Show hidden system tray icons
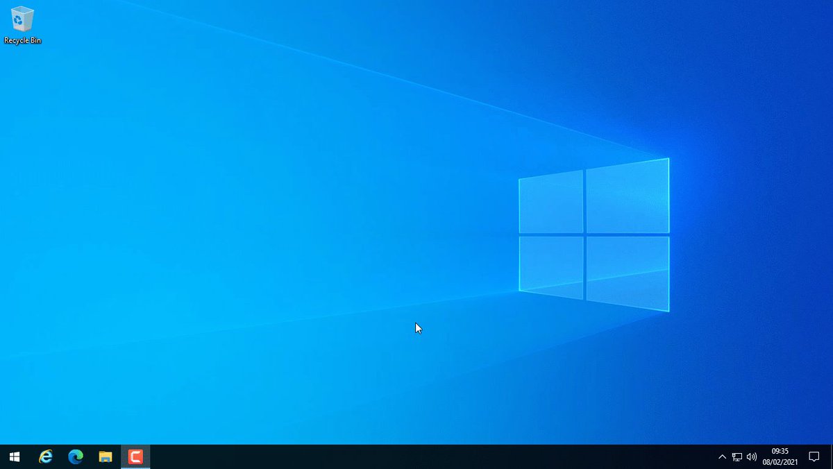 pyautogui.click(x=722, y=457)
